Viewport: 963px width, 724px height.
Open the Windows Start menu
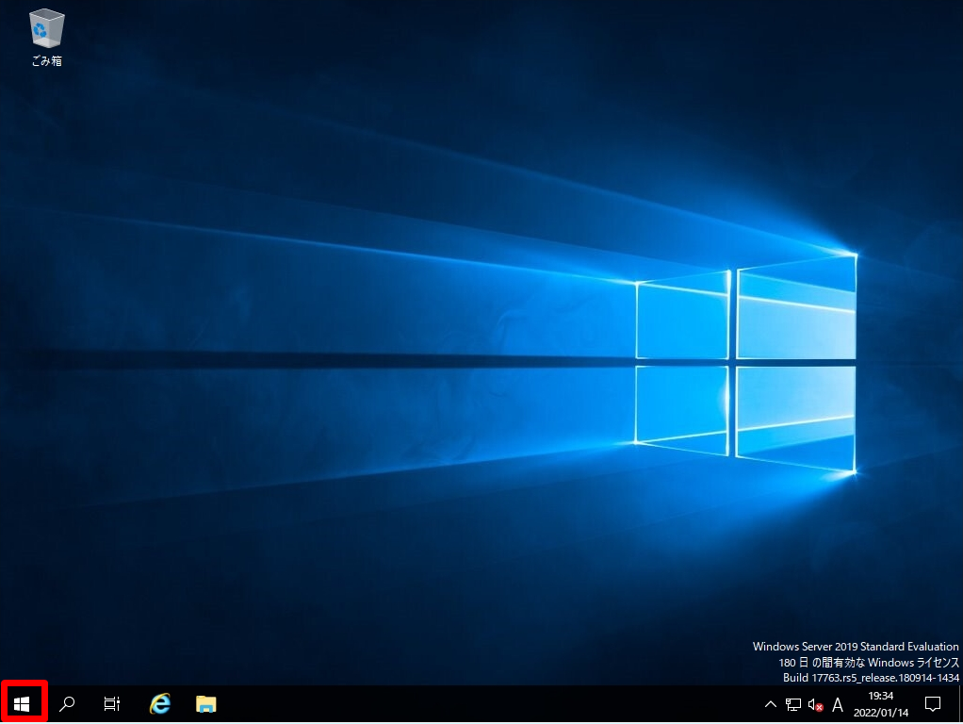pyautogui.click(x=22, y=703)
